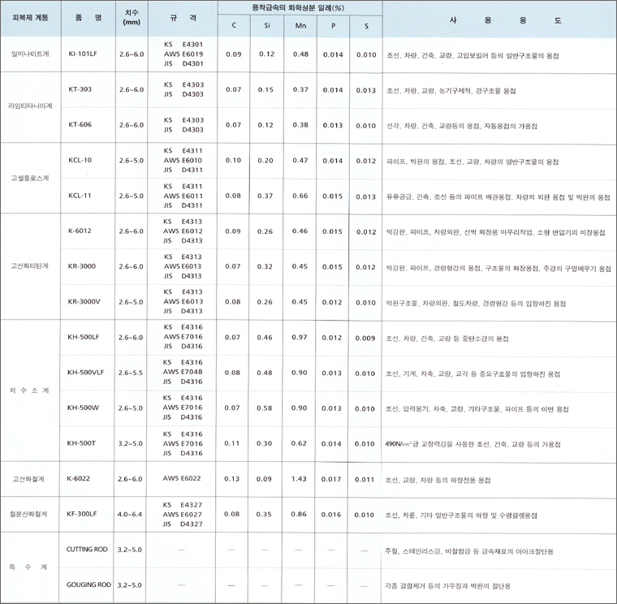Select the KH-500VLF product cell
This screenshot has height=604, width=617.
[x=85, y=373]
